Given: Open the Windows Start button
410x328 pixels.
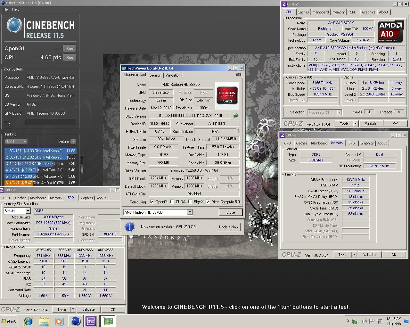Looking at the screenshot, I should [x=9, y=321].
